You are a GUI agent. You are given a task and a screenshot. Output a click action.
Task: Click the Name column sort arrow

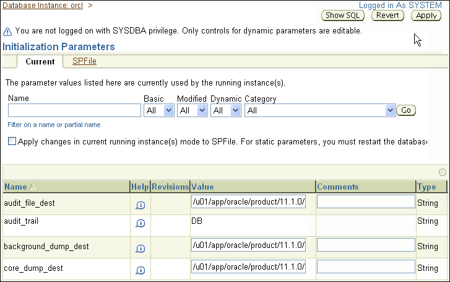pos(33,187)
